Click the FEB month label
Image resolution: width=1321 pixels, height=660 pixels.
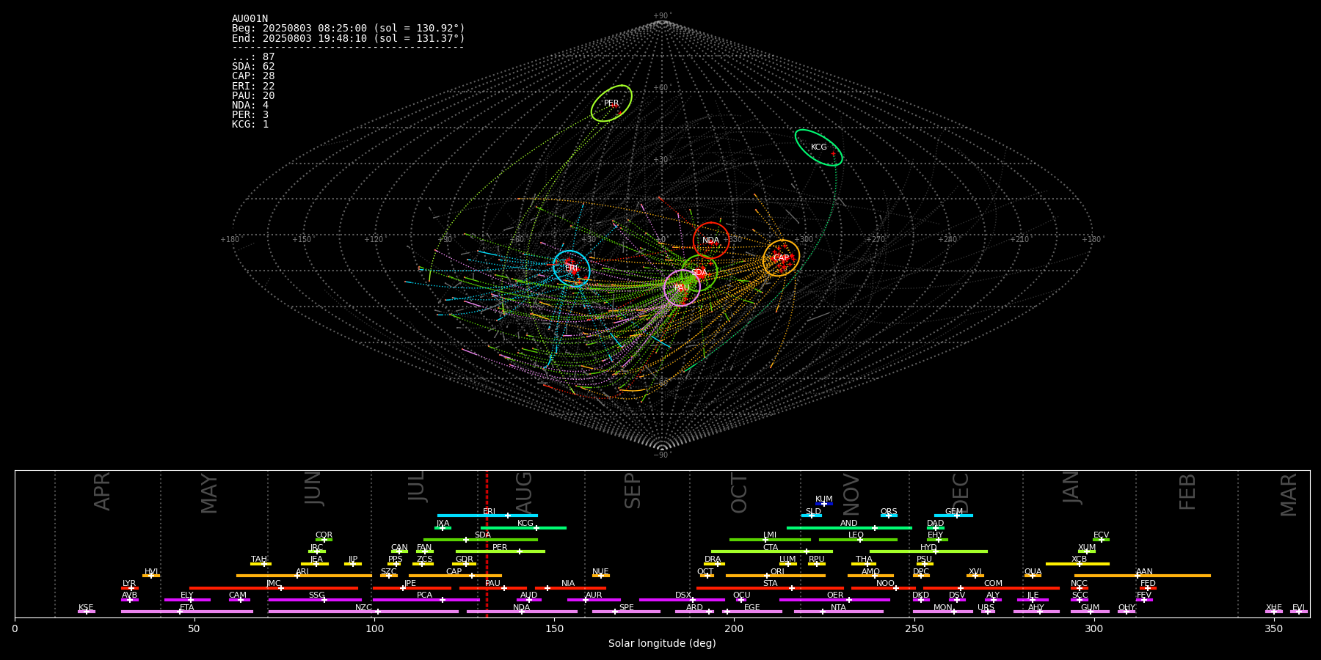(1187, 492)
